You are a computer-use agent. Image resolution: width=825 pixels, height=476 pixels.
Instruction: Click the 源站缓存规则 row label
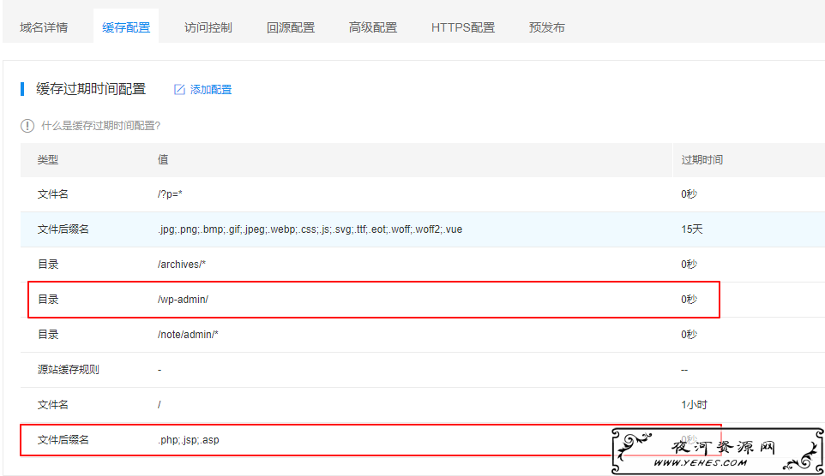pos(69,369)
